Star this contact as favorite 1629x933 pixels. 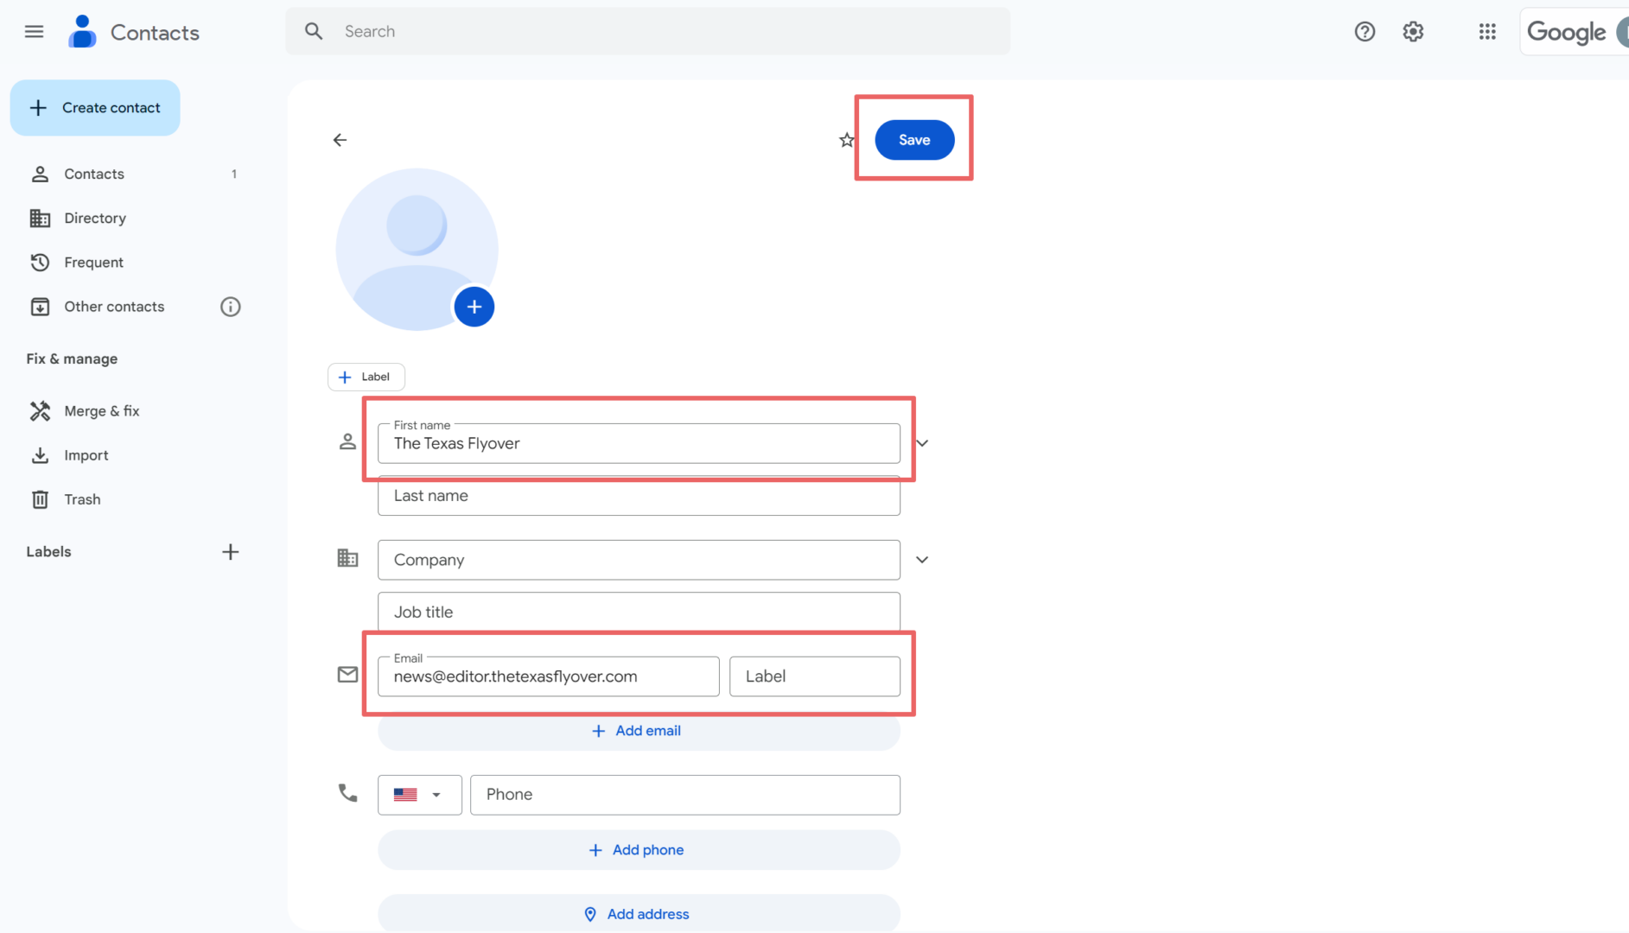click(847, 140)
